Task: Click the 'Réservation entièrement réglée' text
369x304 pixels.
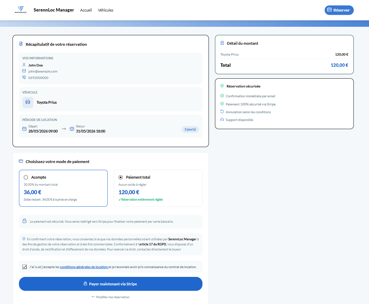Action: click(x=140, y=200)
